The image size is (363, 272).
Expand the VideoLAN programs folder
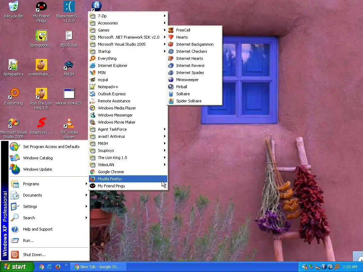[x=128, y=165]
